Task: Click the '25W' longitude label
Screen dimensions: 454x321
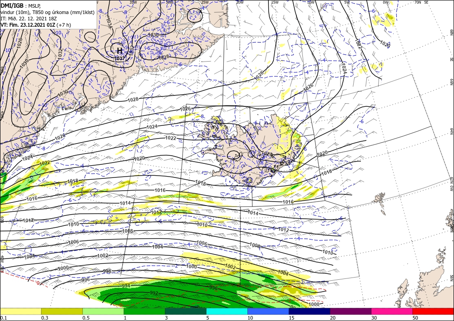Action: (204, 2)
